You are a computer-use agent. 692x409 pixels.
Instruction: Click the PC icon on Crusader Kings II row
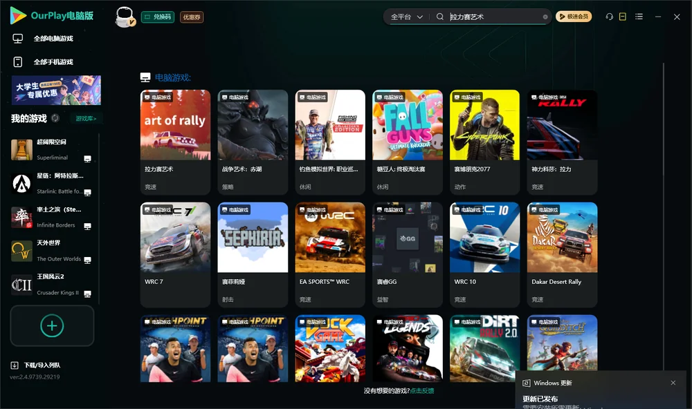click(87, 294)
